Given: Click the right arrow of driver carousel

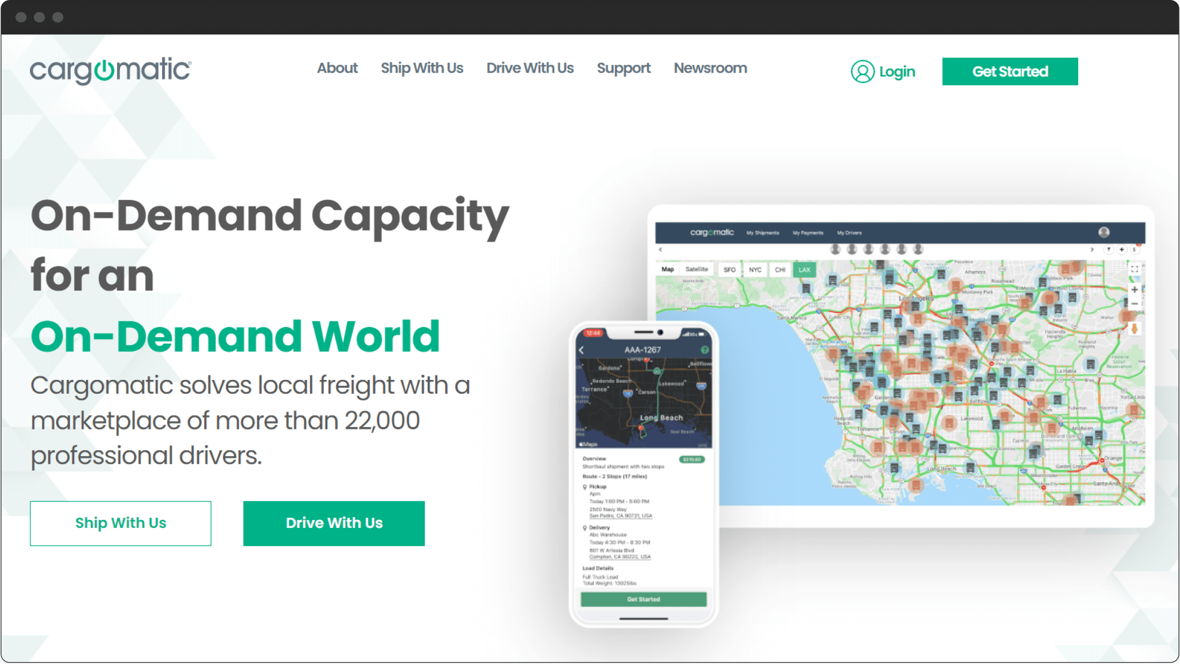Looking at the screenshot, I should pyautogui.click(x=1092, y=250).
